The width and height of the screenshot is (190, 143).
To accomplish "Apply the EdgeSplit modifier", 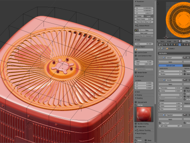I will pyautogui.click(x=171, y=119).
